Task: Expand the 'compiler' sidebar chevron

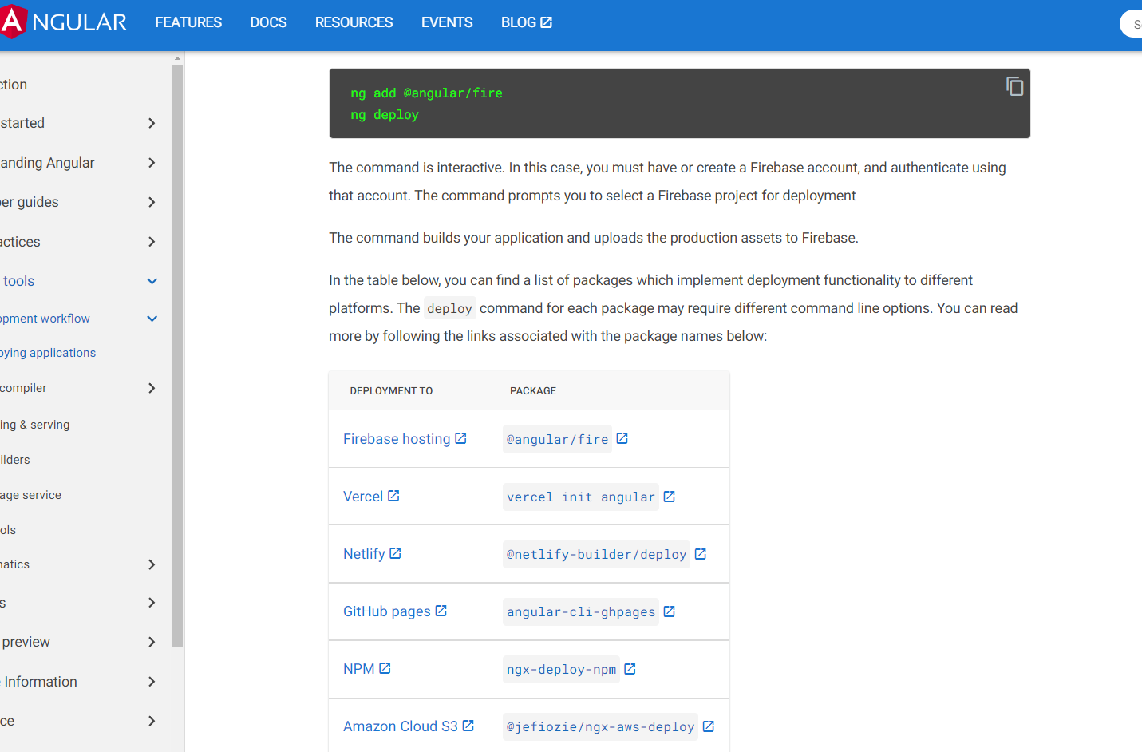Action: (x=152, y=388)
